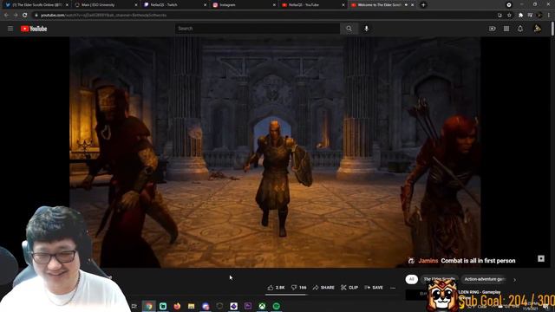Open Chrome from the taskbar
Viewport: 555px width, 312px height.
[149, 306]
